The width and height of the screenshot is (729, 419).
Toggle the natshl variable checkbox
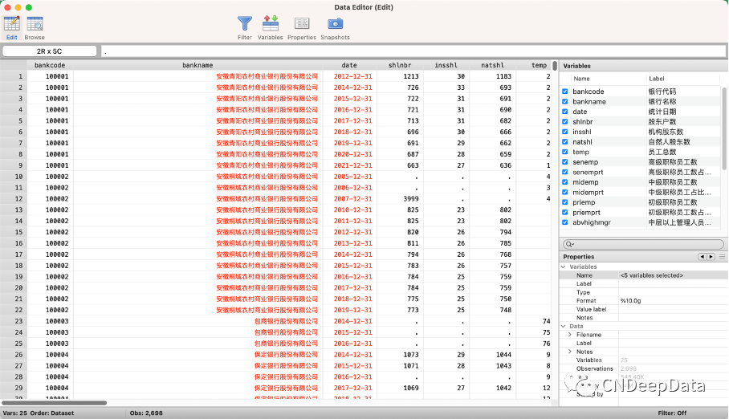[x=565, y=142]
